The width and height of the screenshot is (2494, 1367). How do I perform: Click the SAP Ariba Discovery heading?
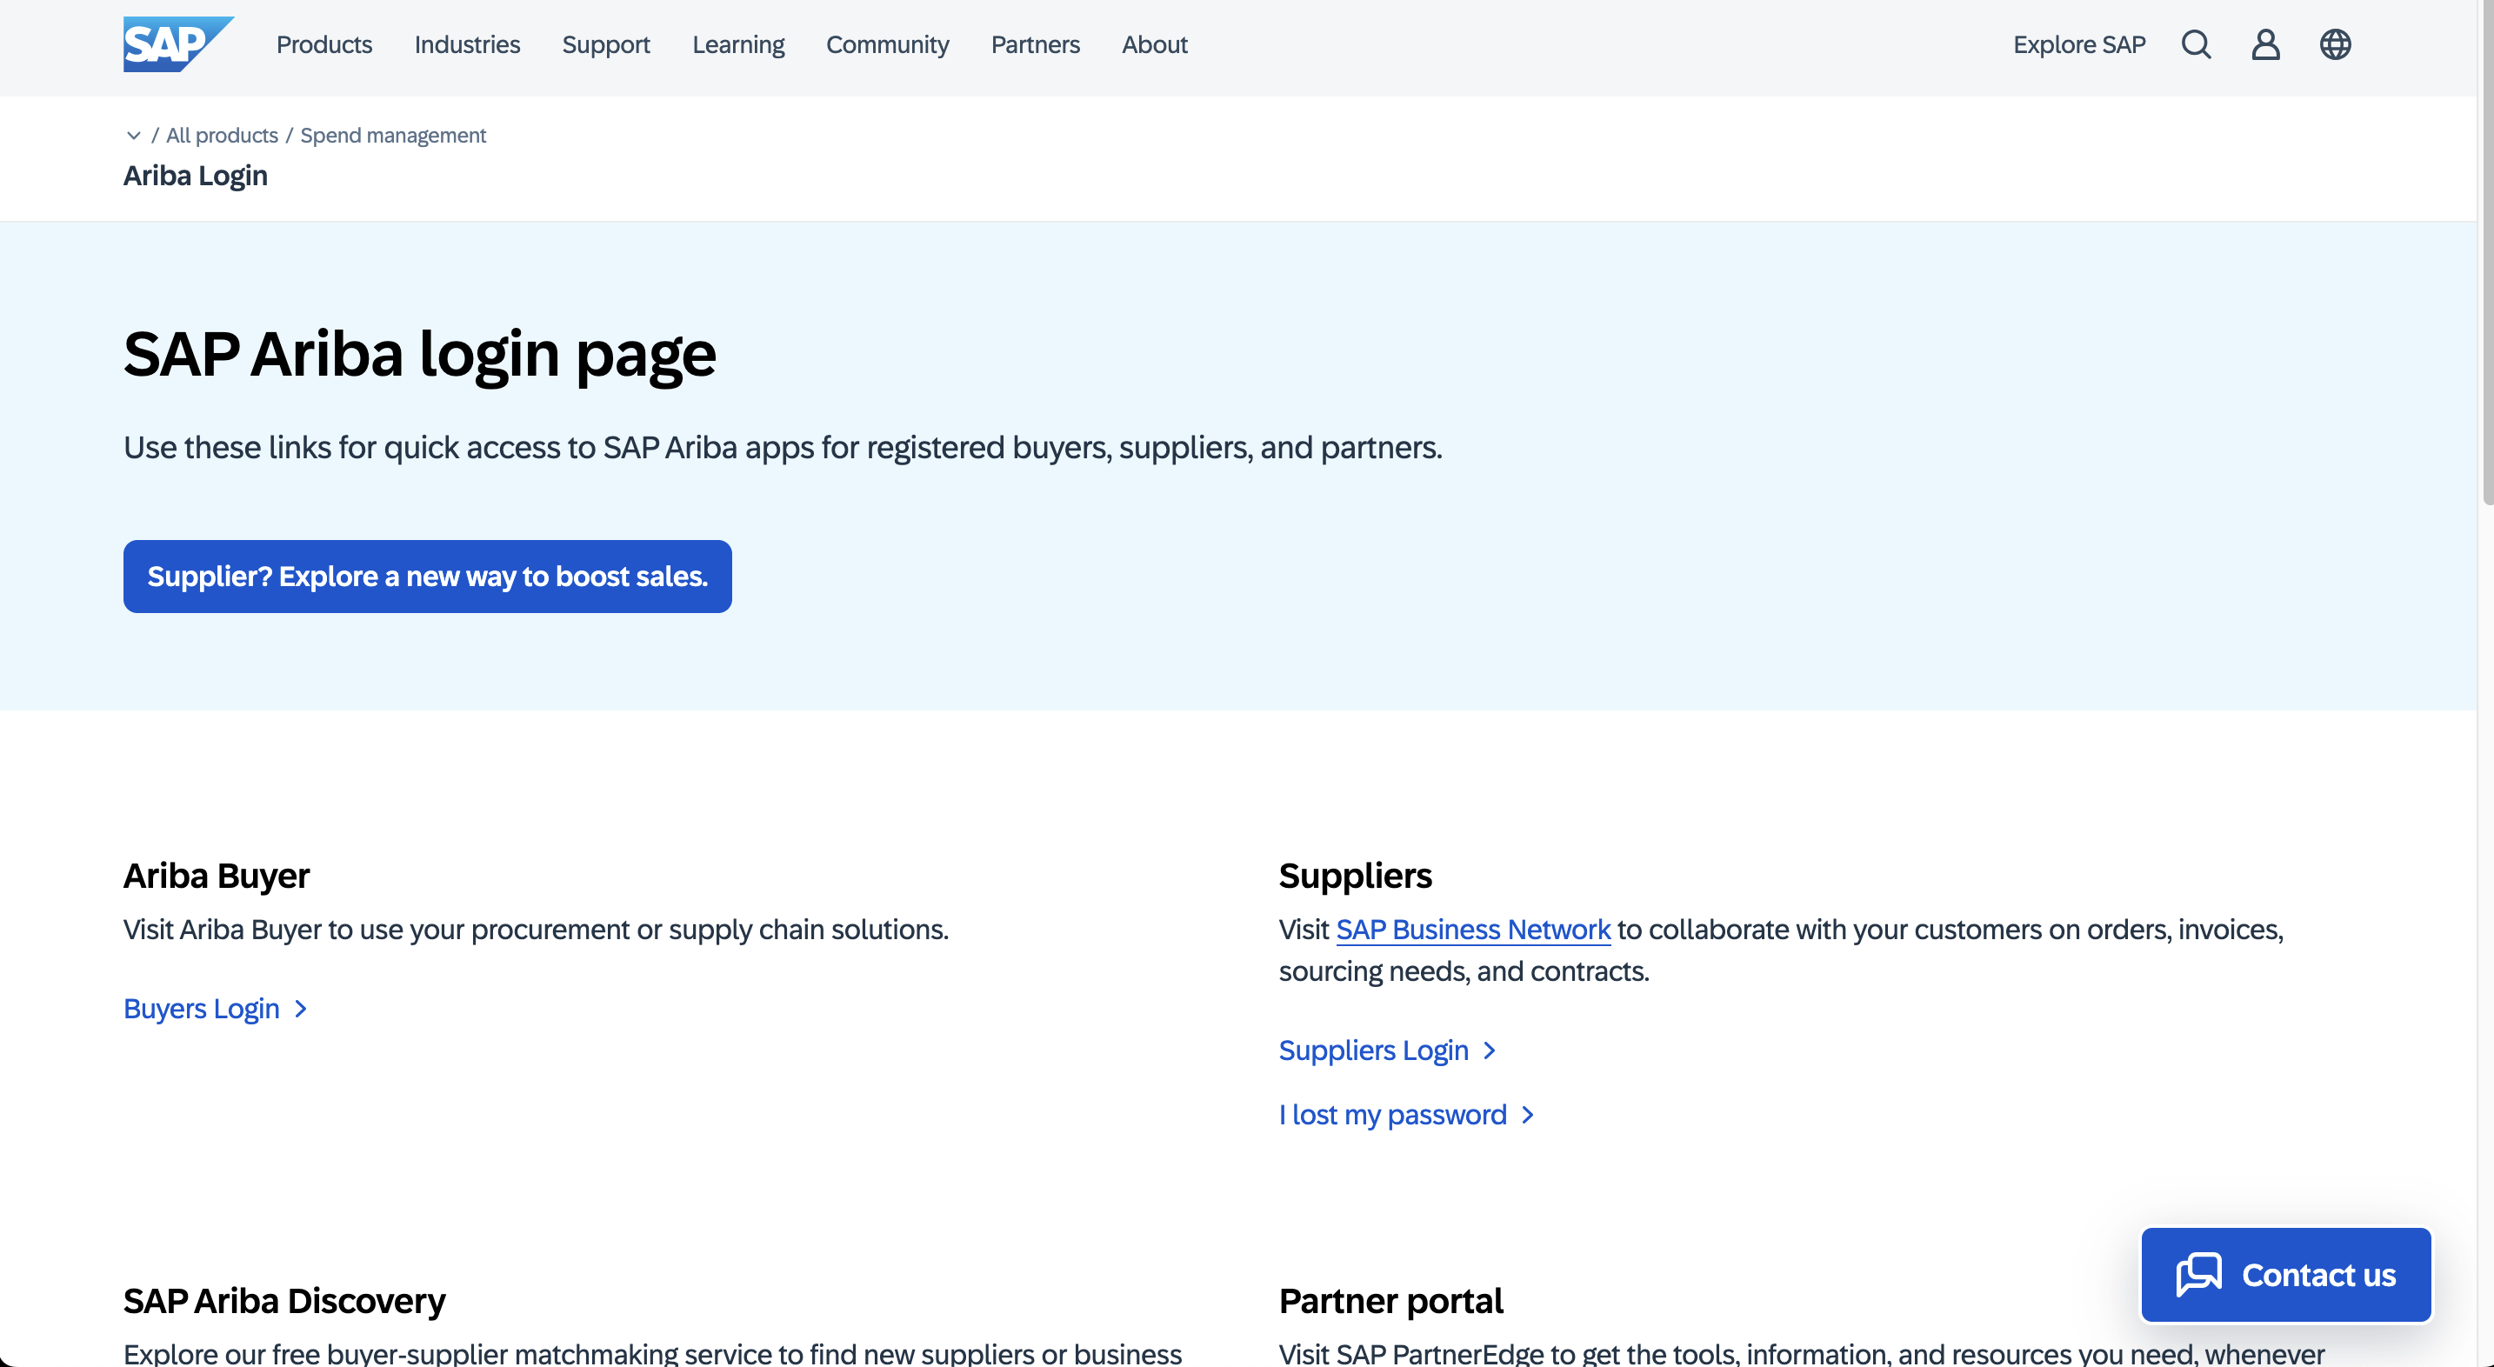pyautogui.click(x=283, y=1300)
